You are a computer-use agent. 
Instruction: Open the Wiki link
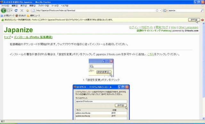point(173,27)
